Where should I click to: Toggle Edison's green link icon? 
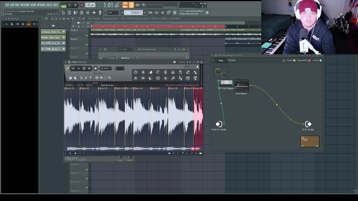[67, 68]
